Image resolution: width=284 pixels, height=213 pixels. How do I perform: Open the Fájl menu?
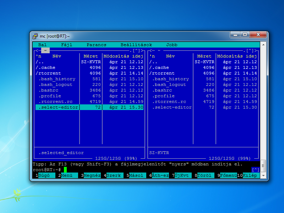pos(67,45)
